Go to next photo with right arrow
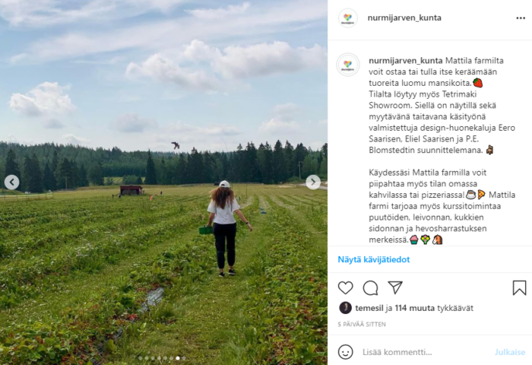 click(x=313, y=182)
